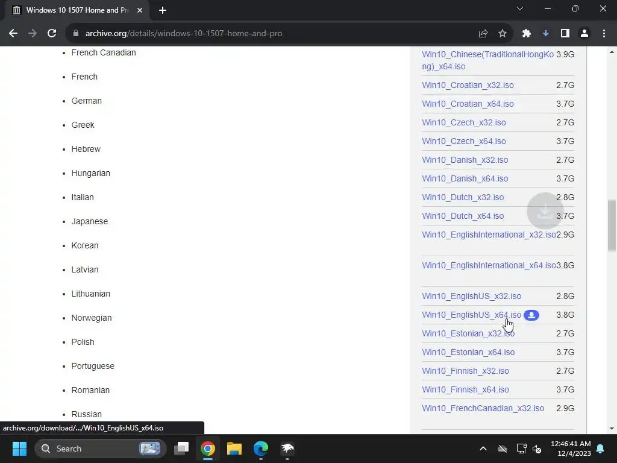Click the padlock site info icon
Viewport: 617px width, 463px height.
(x=76, y=34)
